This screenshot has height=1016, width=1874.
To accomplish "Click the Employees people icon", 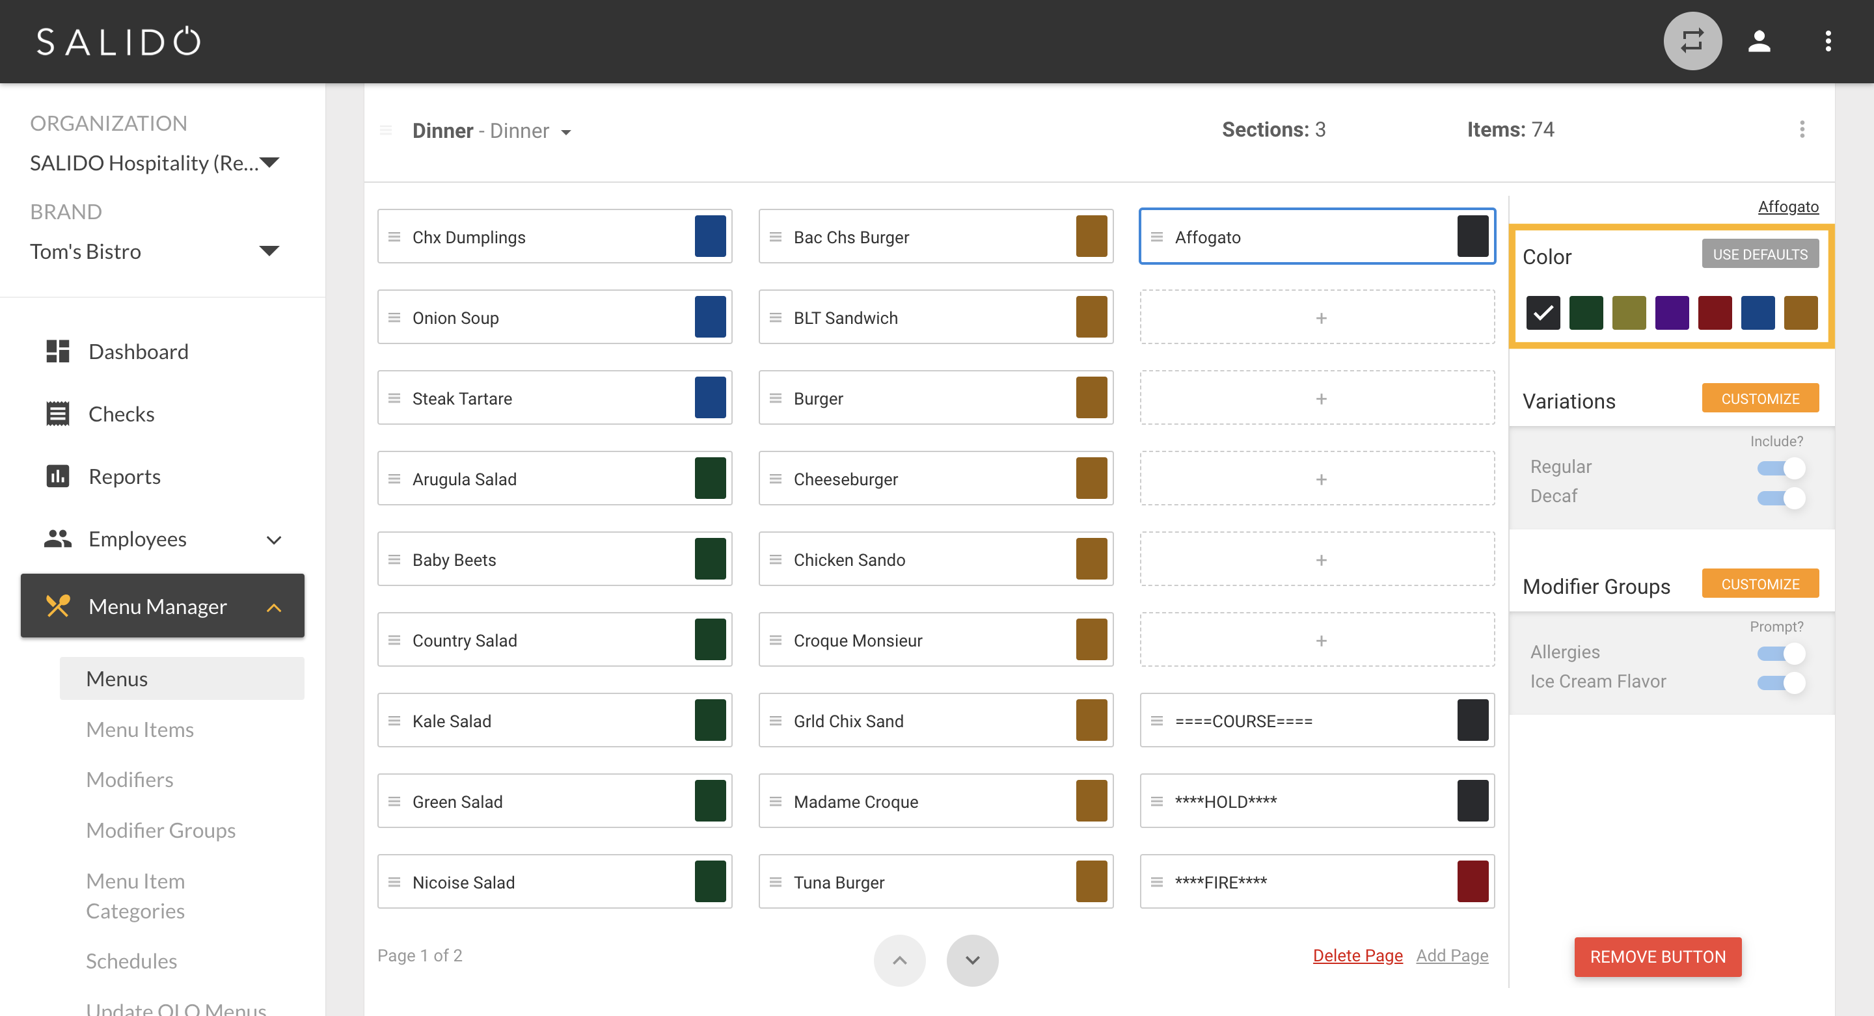I will click(x=57, y=539).
